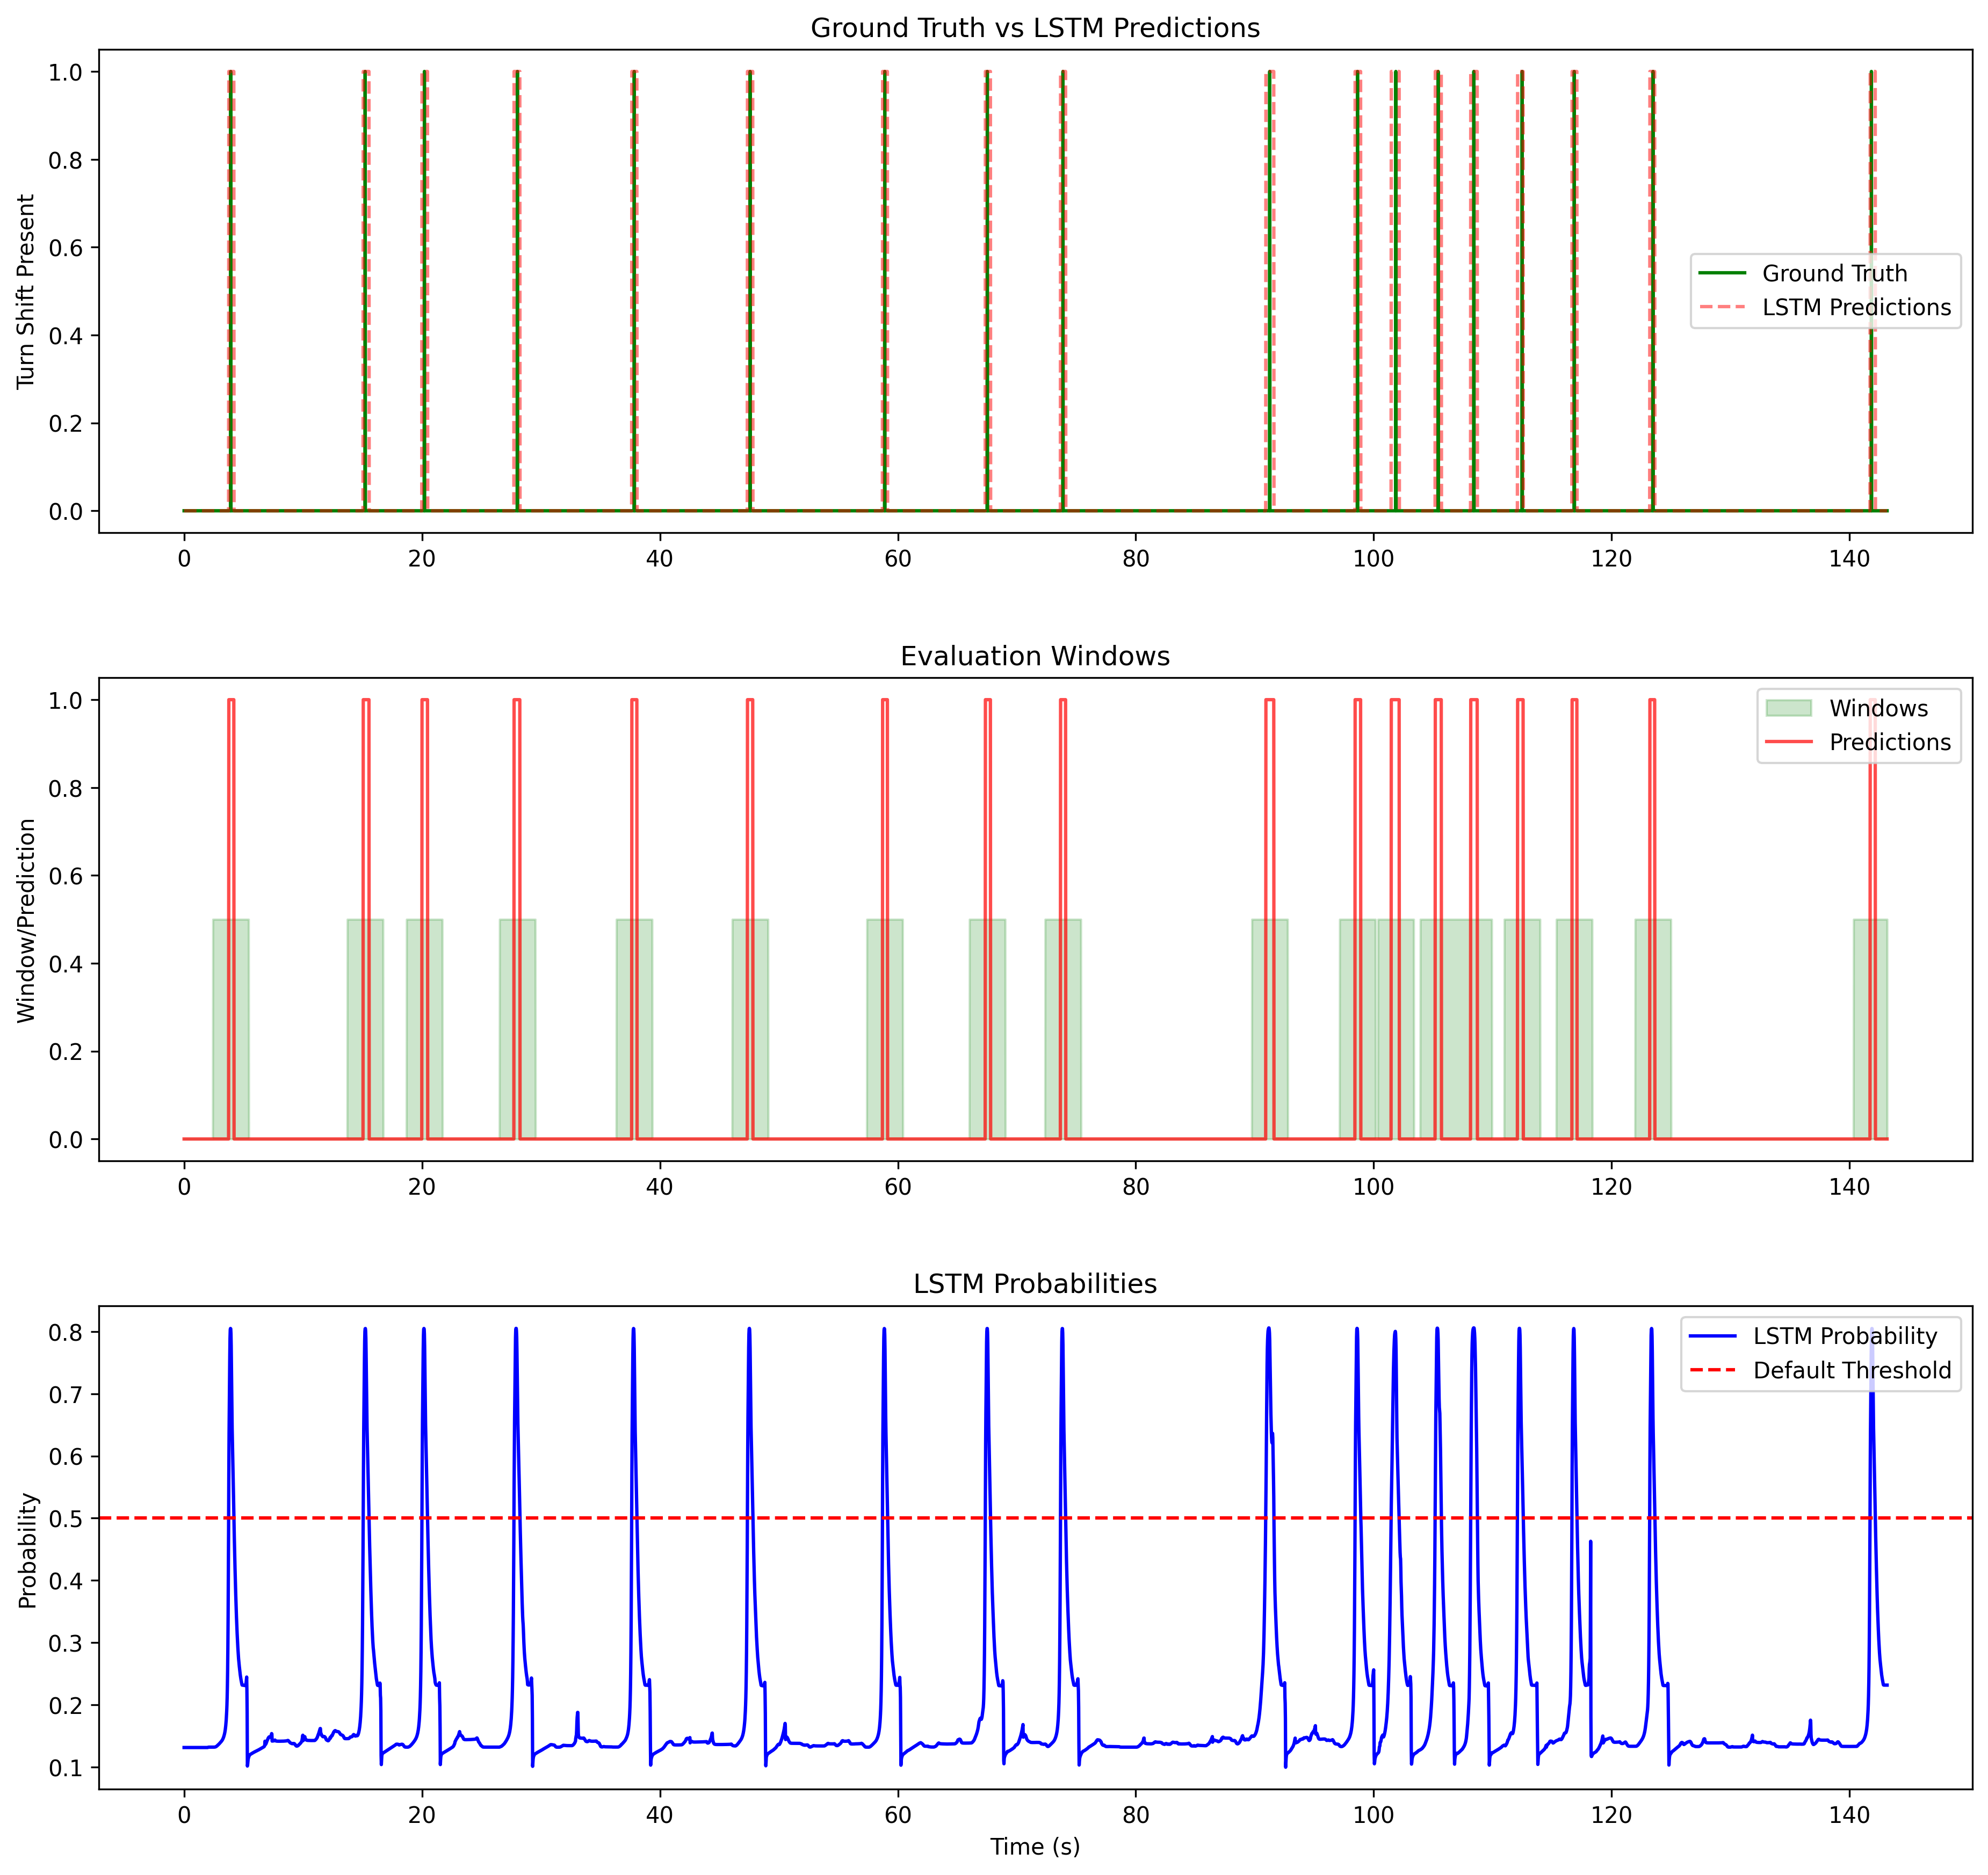Click the Ground Truth vs LSTM Predictions title
This screenshot has width=1988, height=1875.
click(x=1035, y=28)
